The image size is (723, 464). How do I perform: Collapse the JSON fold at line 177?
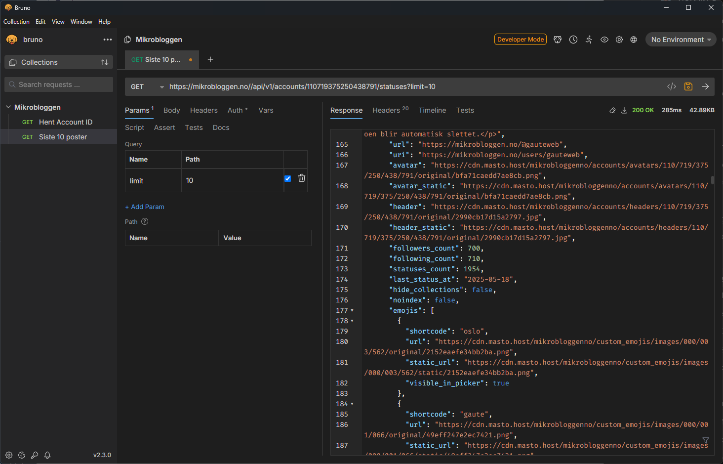click(x=352, y=310)
